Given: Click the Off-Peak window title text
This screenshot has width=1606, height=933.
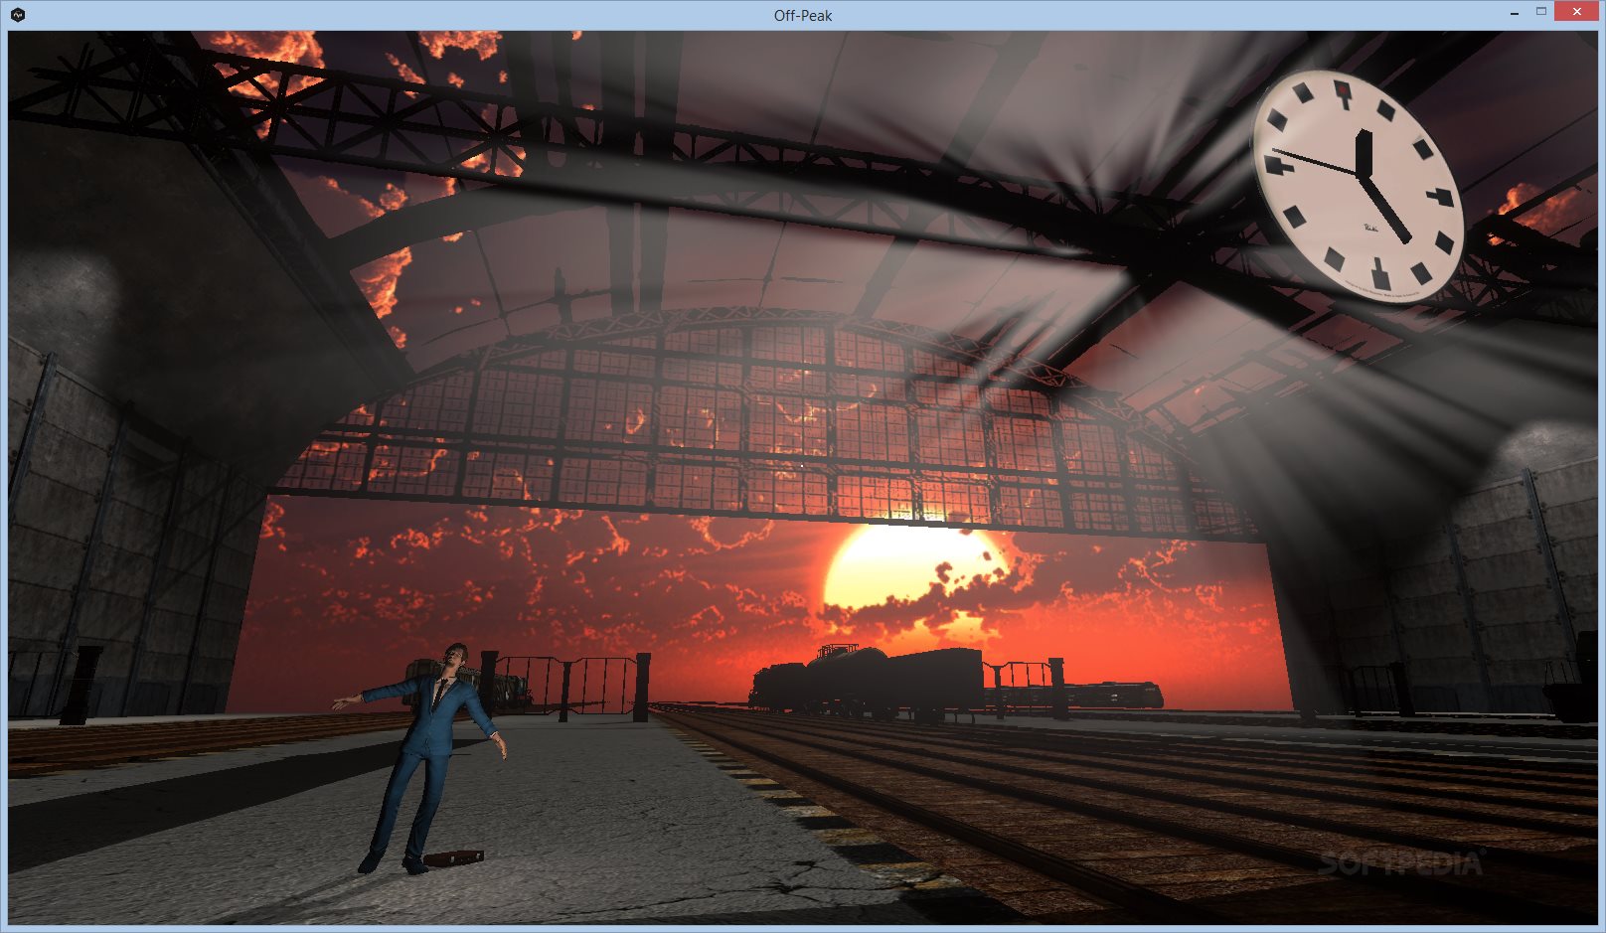Looking at the screenshot, I should (803, 15).
